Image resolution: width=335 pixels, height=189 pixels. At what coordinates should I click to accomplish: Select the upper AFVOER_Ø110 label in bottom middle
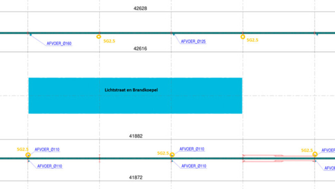click(192, 149)
